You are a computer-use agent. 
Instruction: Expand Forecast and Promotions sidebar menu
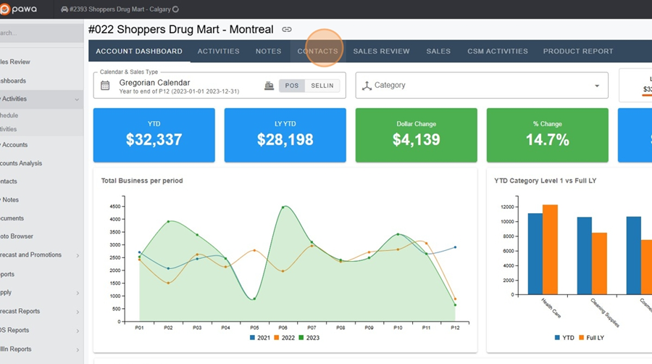coord(78,255)
